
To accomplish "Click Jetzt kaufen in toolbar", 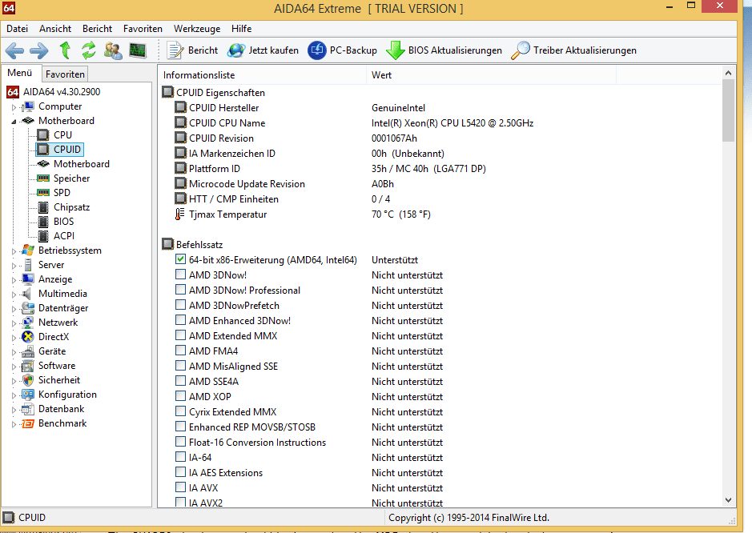I will (263, 50).
